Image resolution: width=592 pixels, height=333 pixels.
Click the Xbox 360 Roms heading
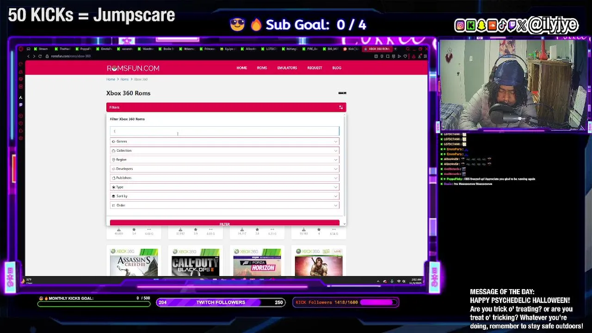[x=128, y=93]
